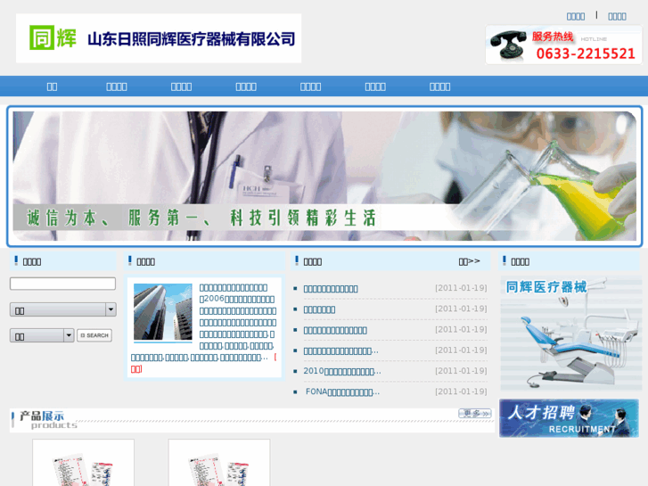Viewport: 648px width, 486px height.
Task: Open the 人才招聘 RECRUITMENT banner
Action: pos(569,418)
